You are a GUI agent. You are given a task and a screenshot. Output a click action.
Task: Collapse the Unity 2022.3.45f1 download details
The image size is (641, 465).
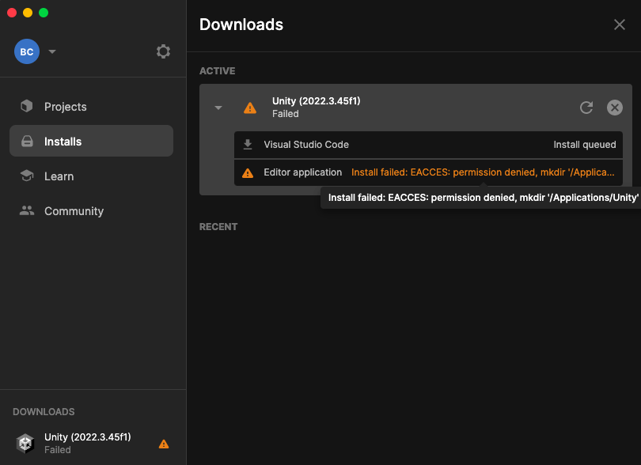tap(218, 108)
